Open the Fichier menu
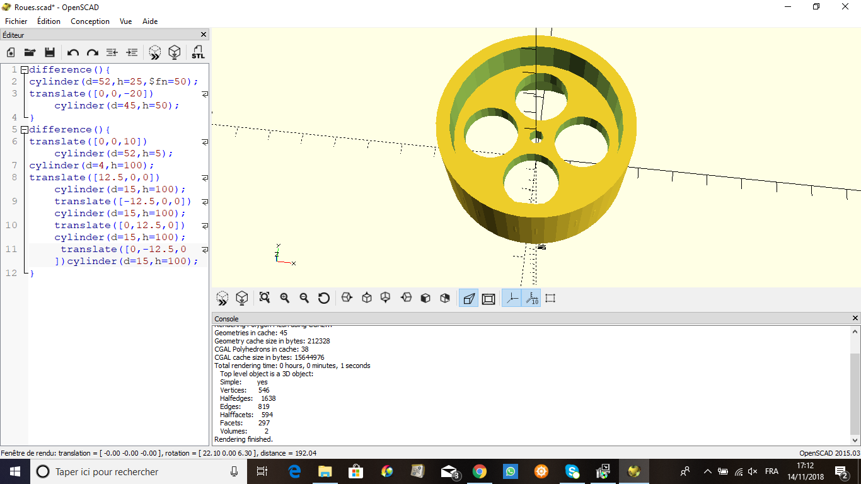Viewport: 861px width, 484px height. [x=16, y=21]
